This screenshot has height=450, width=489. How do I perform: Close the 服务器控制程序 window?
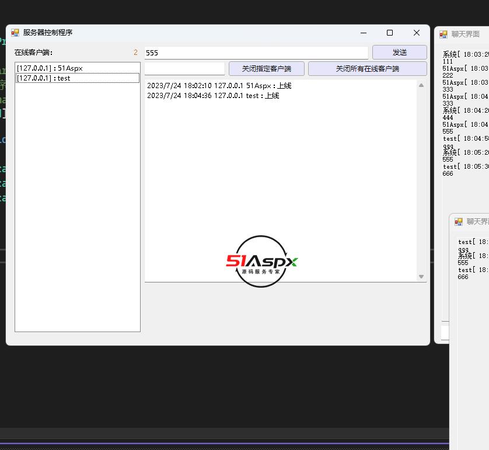[416, 33]
